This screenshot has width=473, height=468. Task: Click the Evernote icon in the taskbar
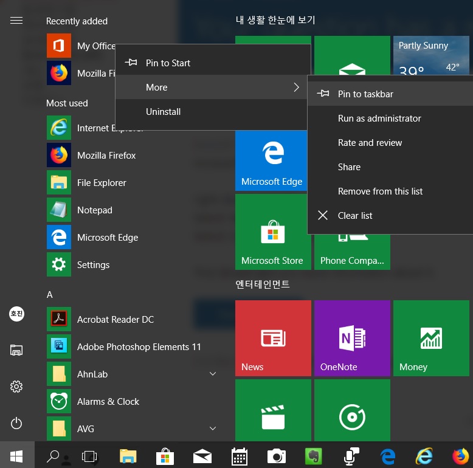point(314,456)
